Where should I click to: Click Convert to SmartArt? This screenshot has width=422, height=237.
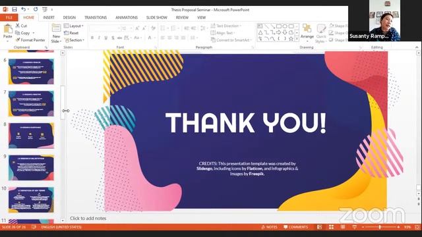pyautogui.click(x=231, y=39)
